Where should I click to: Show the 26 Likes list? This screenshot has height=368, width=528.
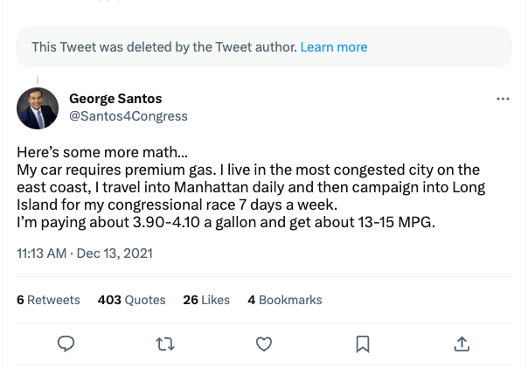tap(206, 300)
